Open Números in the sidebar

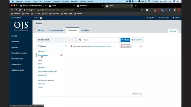(15, 42)
